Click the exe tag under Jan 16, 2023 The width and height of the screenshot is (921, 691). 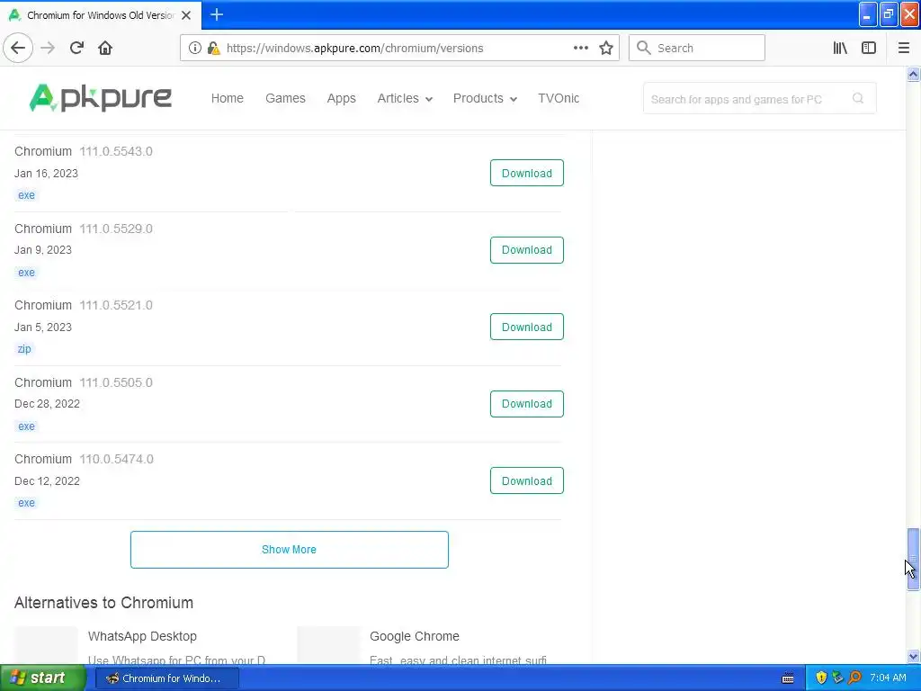point(26,195)
